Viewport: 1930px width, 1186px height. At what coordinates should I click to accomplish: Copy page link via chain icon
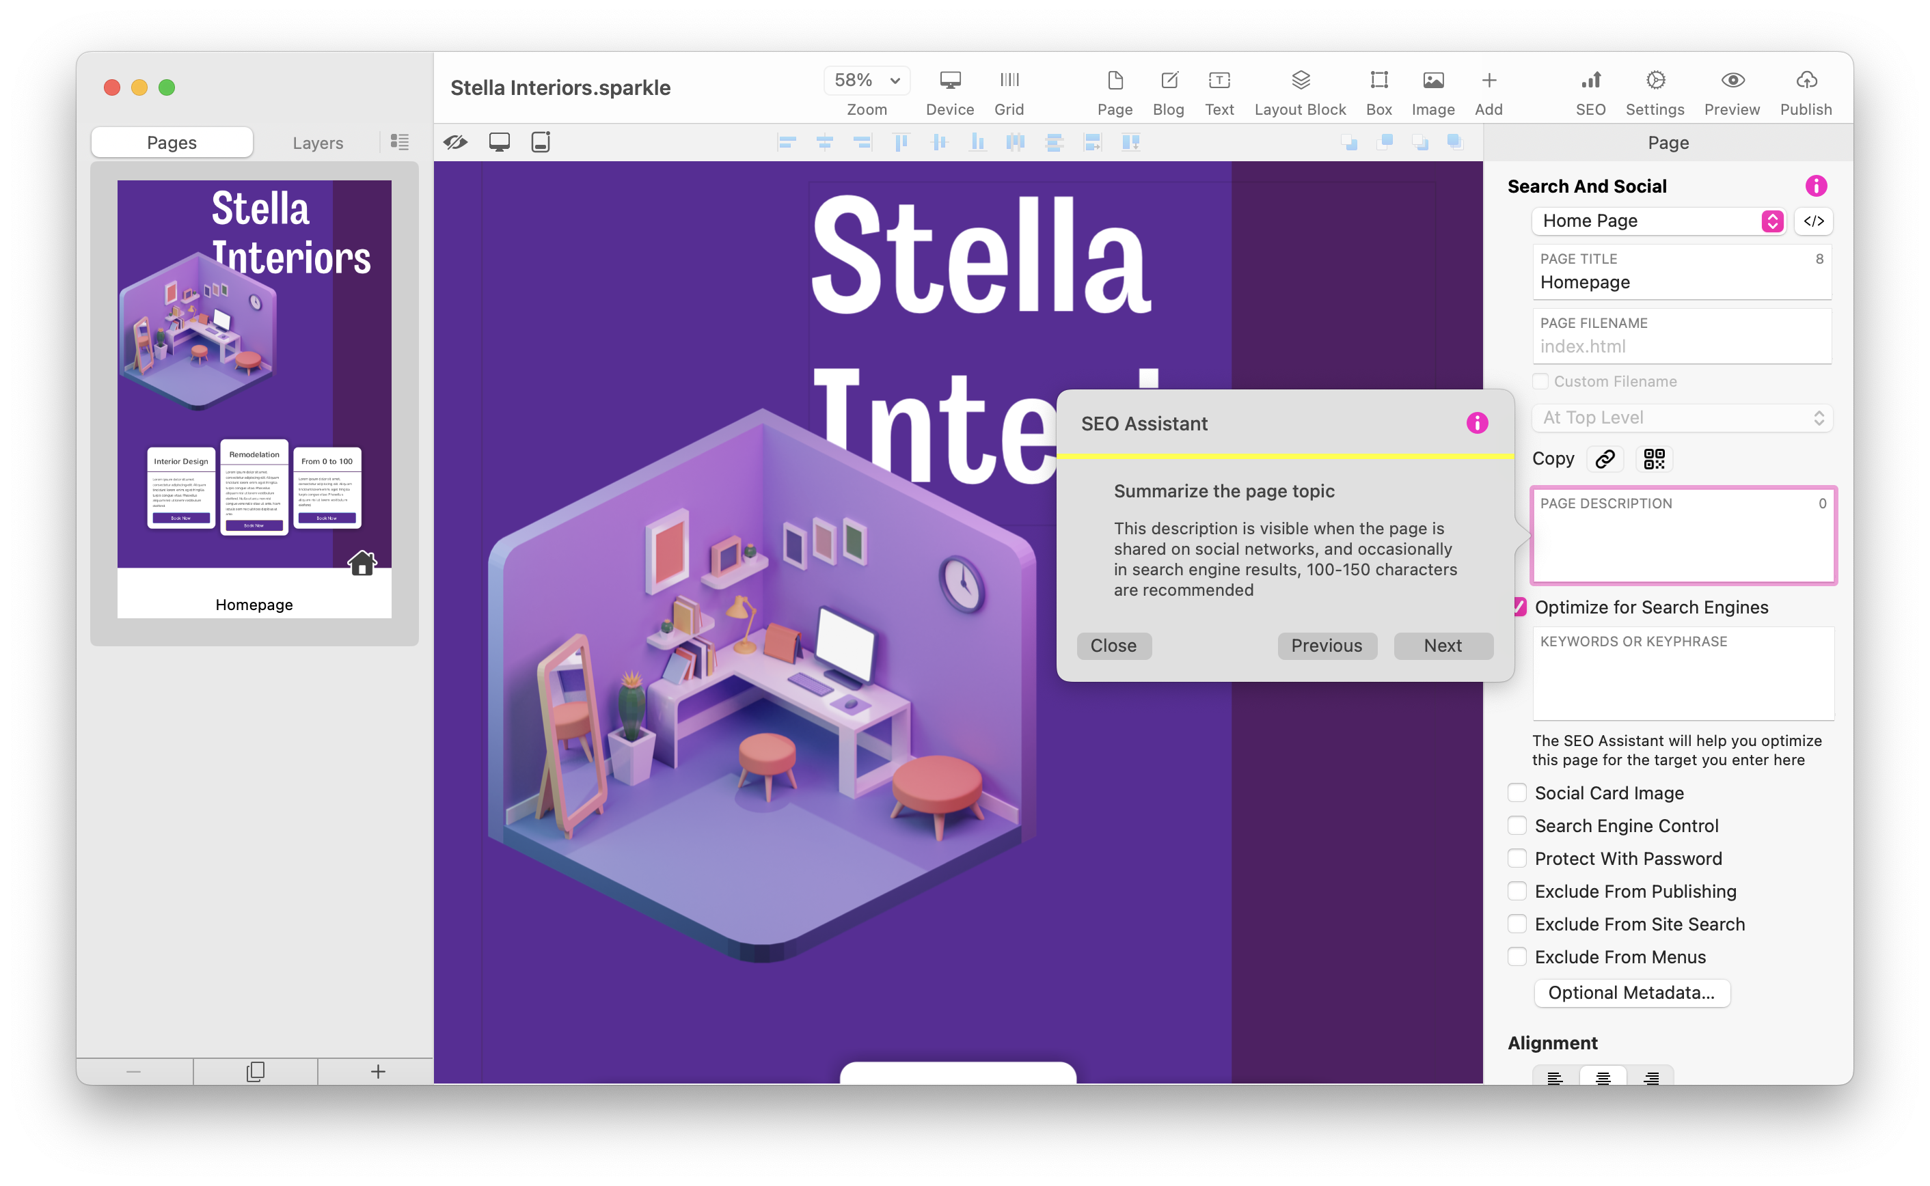(1605, 459)
